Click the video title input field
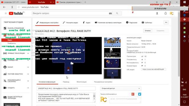The image size is (189, 106). coord(66,88)
